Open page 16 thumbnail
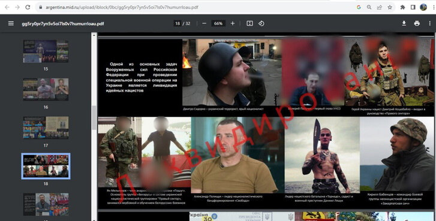This screenshot has height=221, width=436. click(x=46, y=89)
